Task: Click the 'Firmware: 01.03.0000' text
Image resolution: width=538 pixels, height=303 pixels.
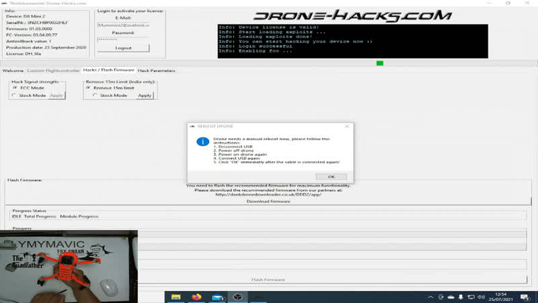Action: 29,29
